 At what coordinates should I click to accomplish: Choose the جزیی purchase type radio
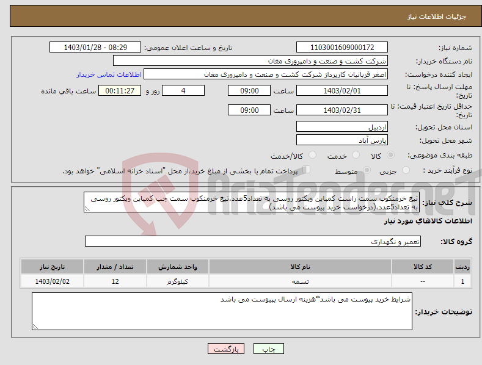coord(406,170)
